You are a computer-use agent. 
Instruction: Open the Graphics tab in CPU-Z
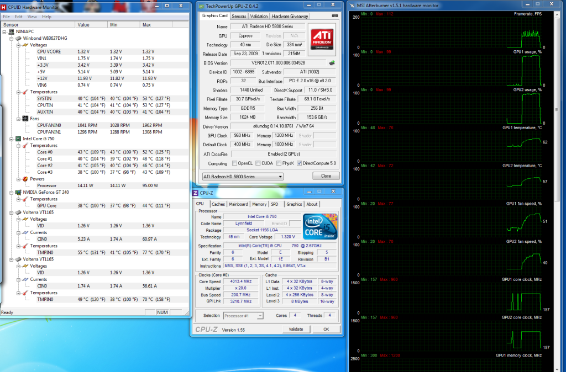pyautogui.click(x=294, y=204)
